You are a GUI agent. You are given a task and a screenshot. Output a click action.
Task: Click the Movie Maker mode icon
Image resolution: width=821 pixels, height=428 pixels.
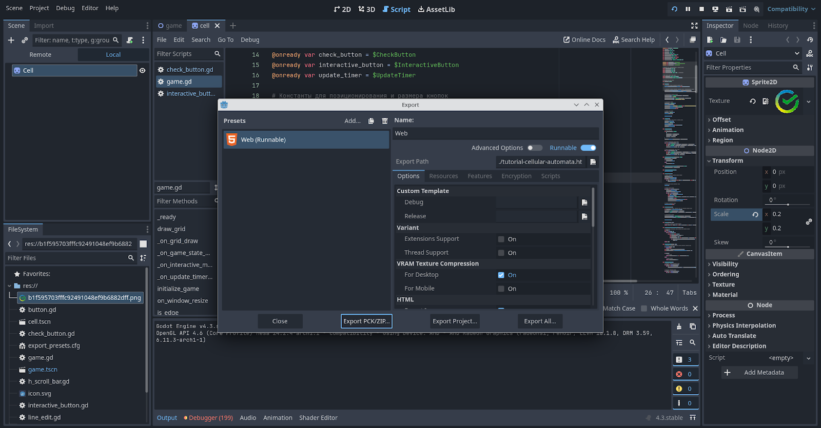(756, 9)
